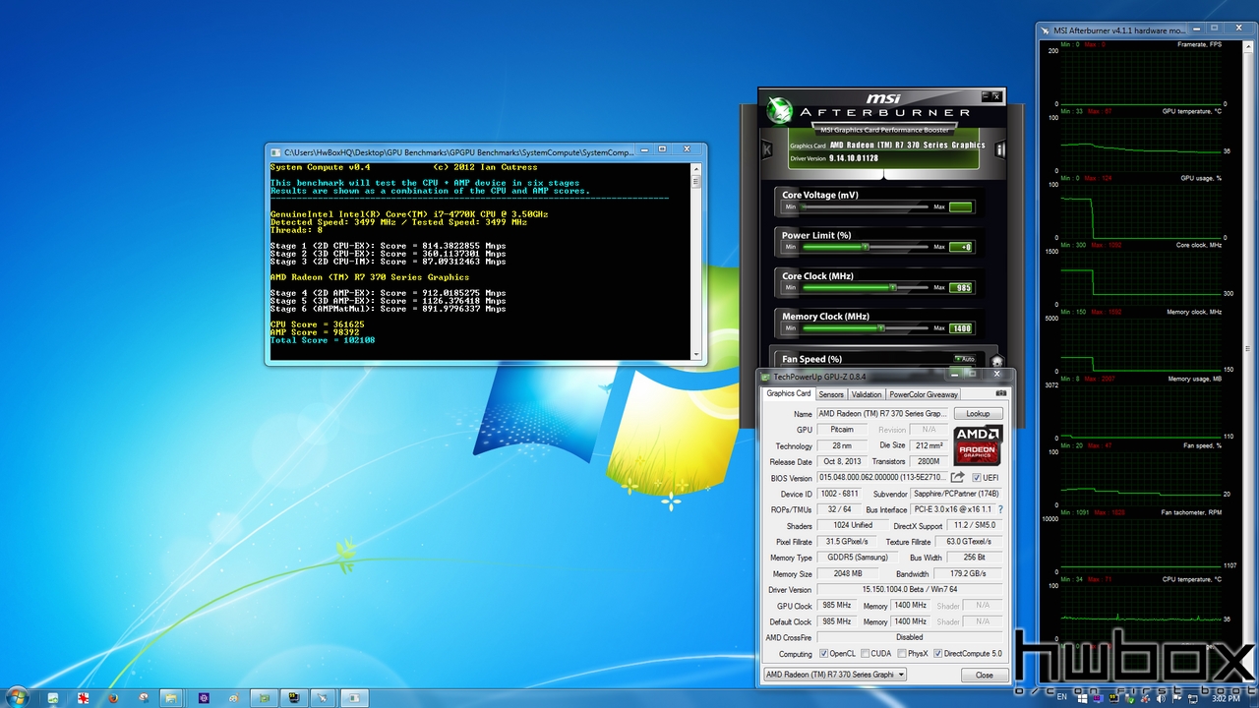1259x708 pixels.
Task: Toggle the Fan Speed Auto button
Action: pyautogui.click(x=964, y=359)
